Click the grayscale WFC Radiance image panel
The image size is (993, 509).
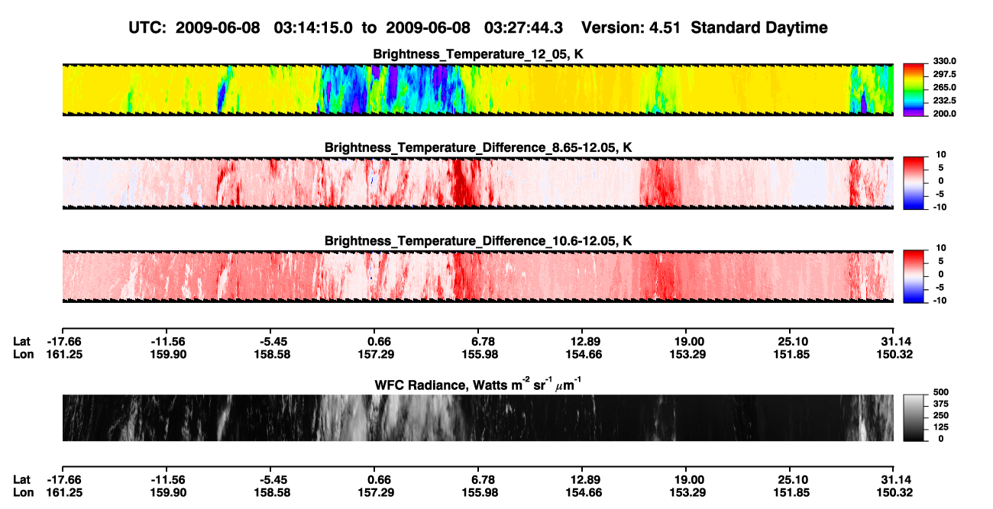click(x=477, y=417)
